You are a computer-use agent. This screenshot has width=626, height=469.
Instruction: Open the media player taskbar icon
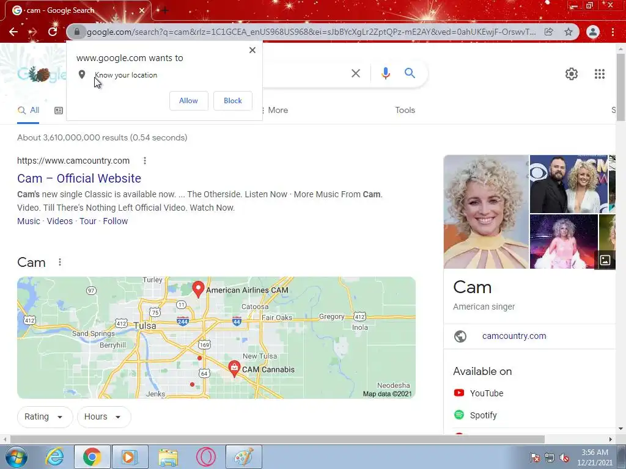[x=130, y=457]
